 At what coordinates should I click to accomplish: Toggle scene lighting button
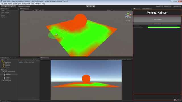click(x=36, y=10)
